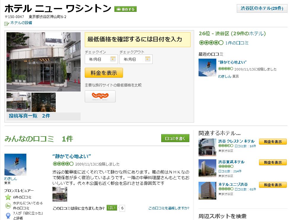Click the main 料金を表示 button

104,73
